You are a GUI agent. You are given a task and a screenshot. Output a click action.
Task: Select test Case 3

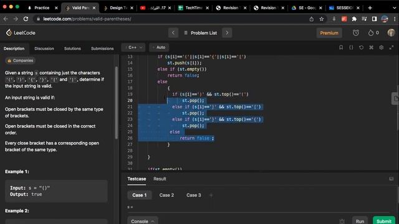coord(194,195)
